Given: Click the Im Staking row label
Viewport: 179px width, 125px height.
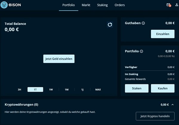Looking at the screenshot, I should [x=132, y=74].
